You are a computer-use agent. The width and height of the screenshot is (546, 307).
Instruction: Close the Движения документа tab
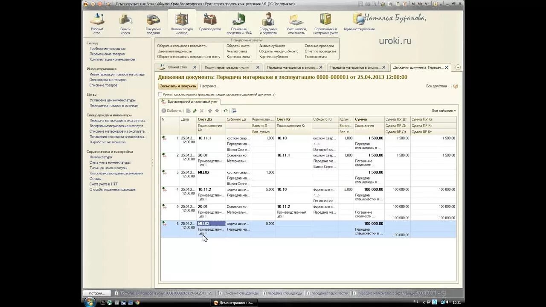click(x=447, y=67)
